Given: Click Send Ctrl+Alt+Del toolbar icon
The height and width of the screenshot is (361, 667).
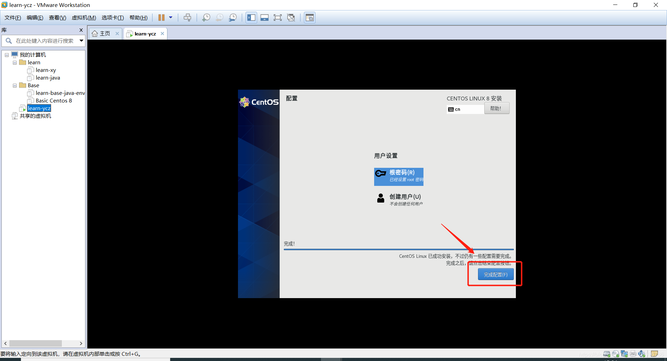Looking at the screenshot, I should click(x=188, y=18).
